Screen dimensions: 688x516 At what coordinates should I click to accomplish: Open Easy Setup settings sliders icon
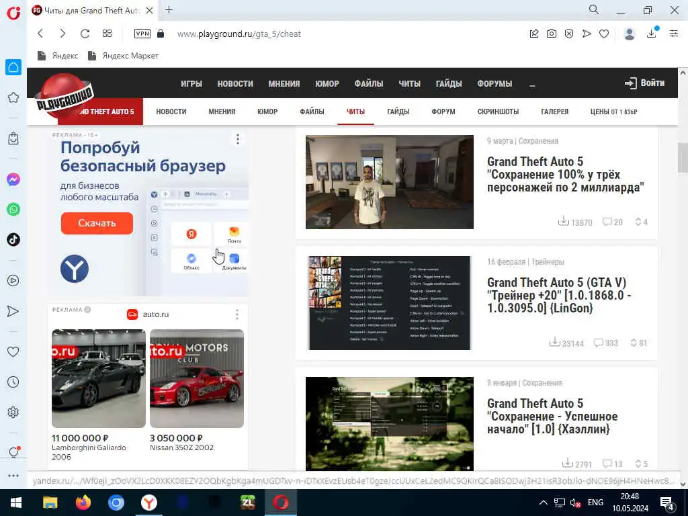tap(674, 34)
